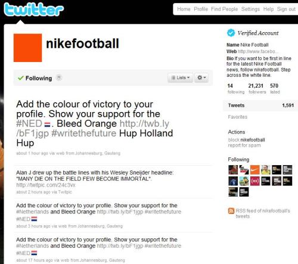The height and width of the screenshot is (264, 298).
Task: Open the twitpic.com/24c3vx link
Action: [x=46, y=185]
